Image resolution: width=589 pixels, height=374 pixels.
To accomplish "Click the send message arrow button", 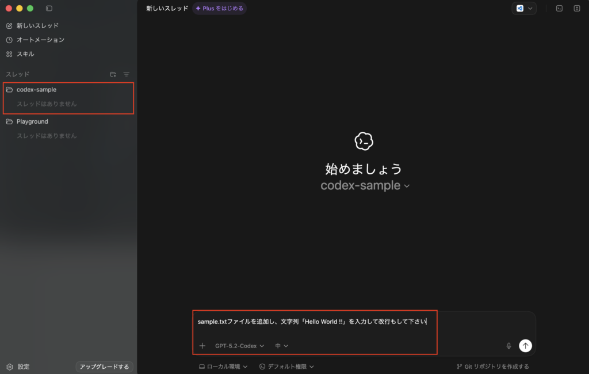I will [x=525, y=345].
